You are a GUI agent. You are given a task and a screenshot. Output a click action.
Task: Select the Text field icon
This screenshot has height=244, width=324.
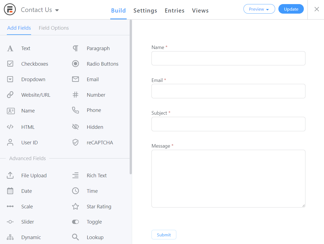[10, 48]
